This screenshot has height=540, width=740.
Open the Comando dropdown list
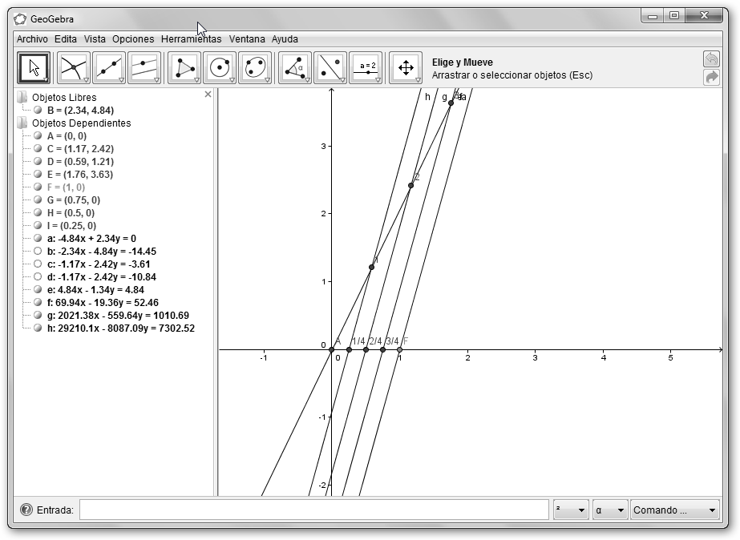click(675, 510)
